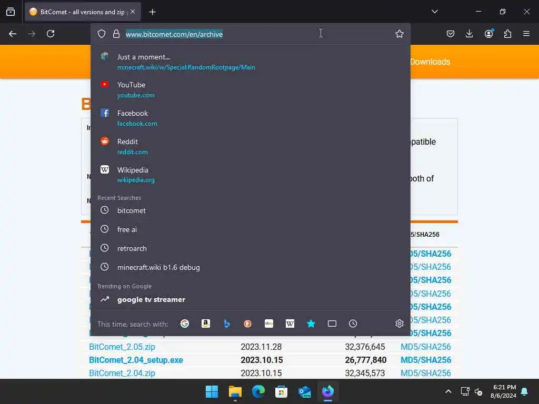Viewport: 539px width, 404px height.
Task: Open MD5/SHA256 for BitComet_2.04.zip
Action: point(425,373)
